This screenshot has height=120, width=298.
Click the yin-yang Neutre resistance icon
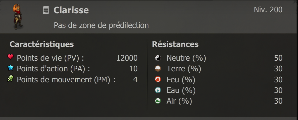point(158,58)
